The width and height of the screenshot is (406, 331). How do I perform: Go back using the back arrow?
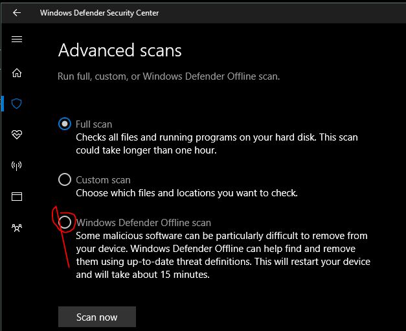click(17, 12)
